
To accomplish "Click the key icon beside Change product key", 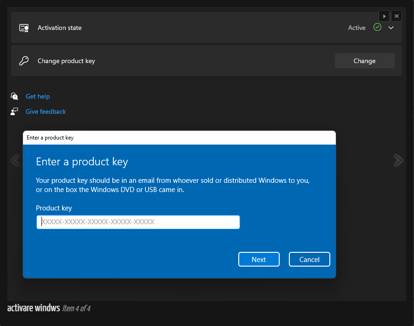I will pos(24,61).
